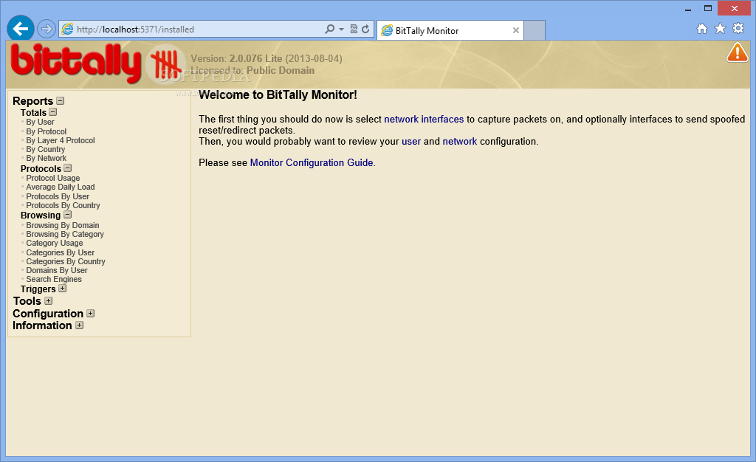Click the Licensed to: Public Domain text
Image resolution: width=756 pixels, height=462 pixels.
[252, 70]
